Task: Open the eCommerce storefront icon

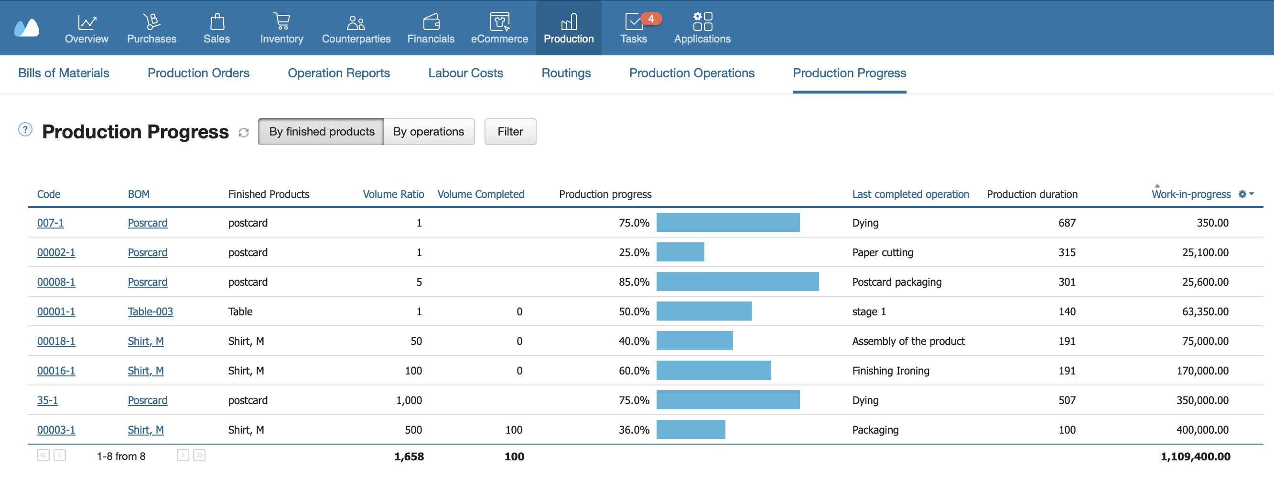Action: (499, 22)
